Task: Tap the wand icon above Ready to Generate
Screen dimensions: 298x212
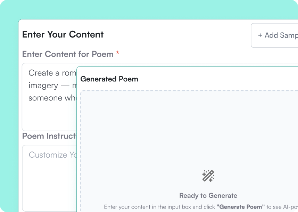Action: pyautogui.click(x=208, y=176)
